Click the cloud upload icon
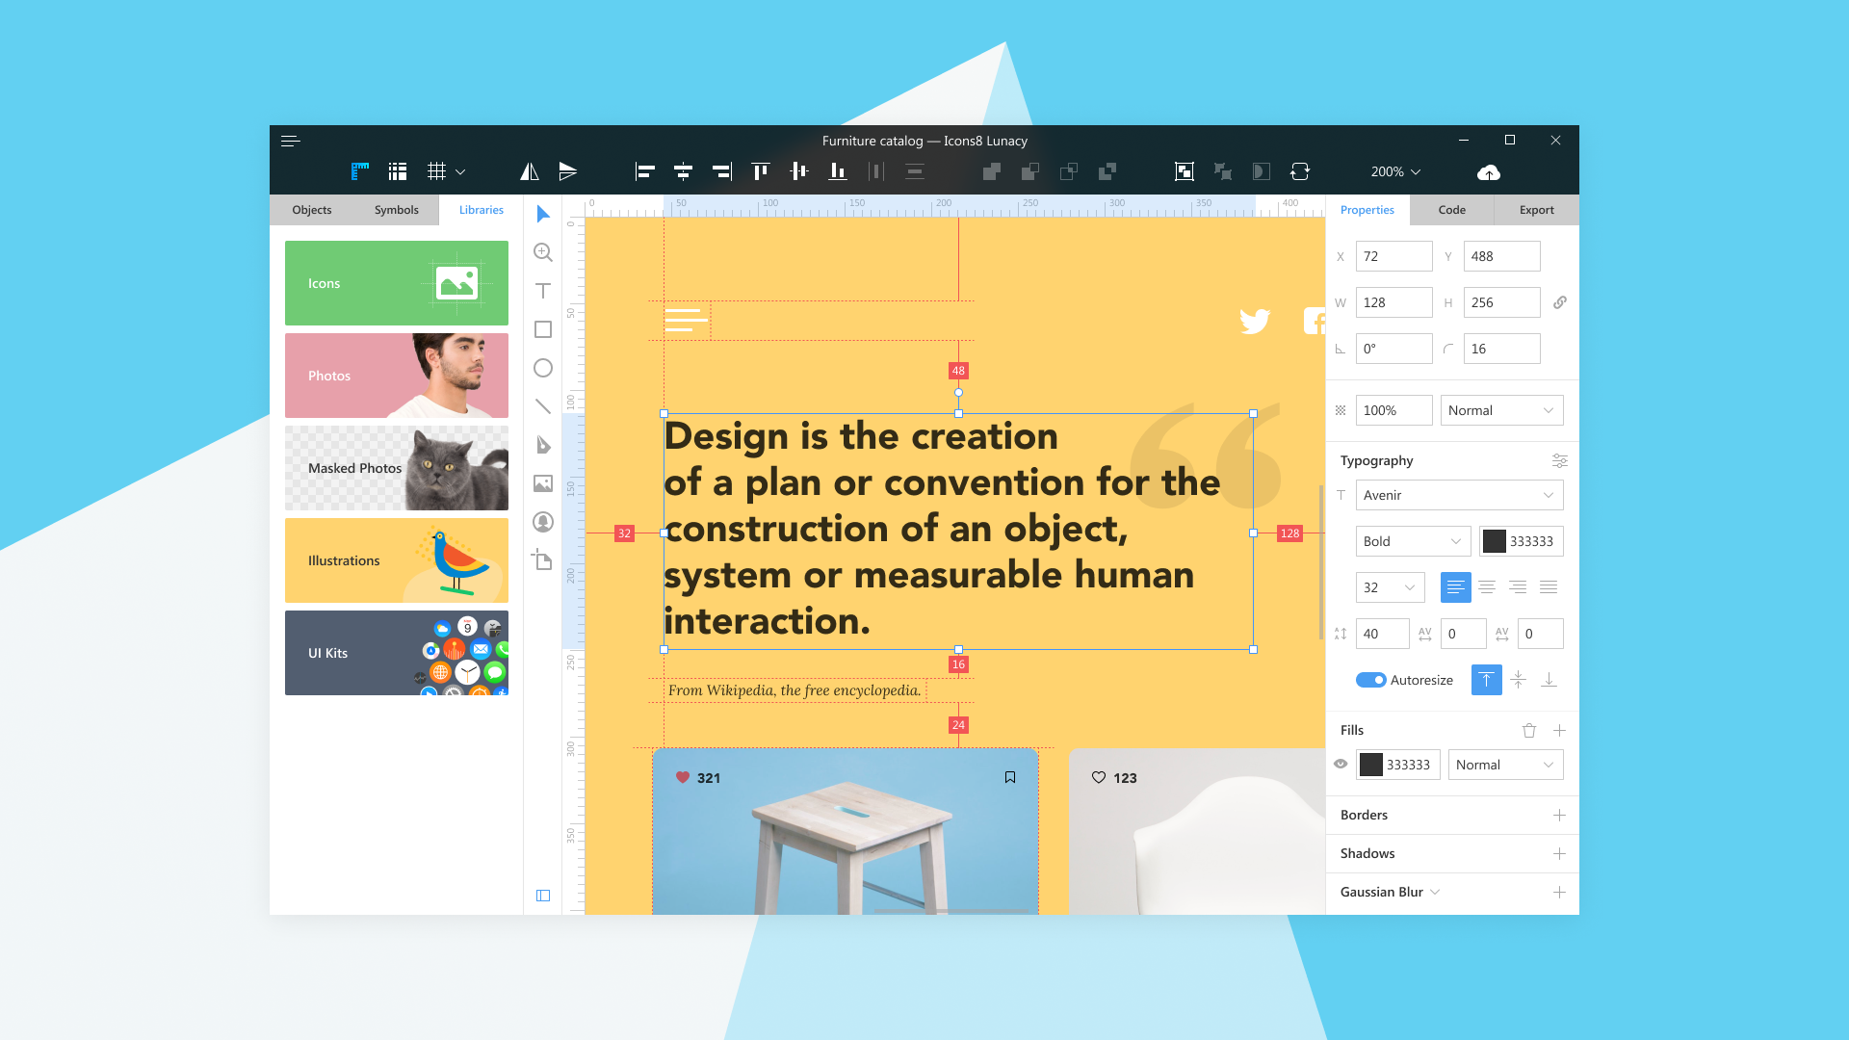Screen dimensions: 1849x1040 [x=1488, y=170]
